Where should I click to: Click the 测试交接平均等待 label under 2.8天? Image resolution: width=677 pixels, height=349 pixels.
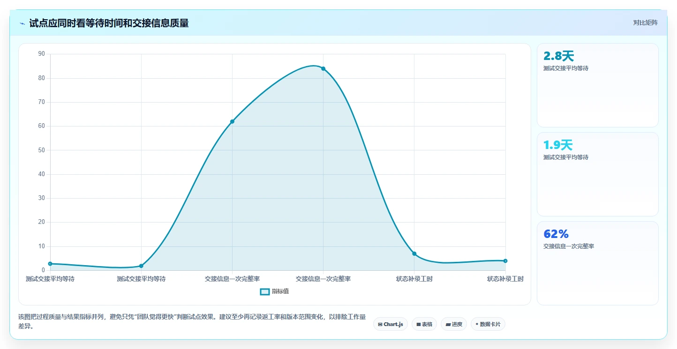point(566,68)
